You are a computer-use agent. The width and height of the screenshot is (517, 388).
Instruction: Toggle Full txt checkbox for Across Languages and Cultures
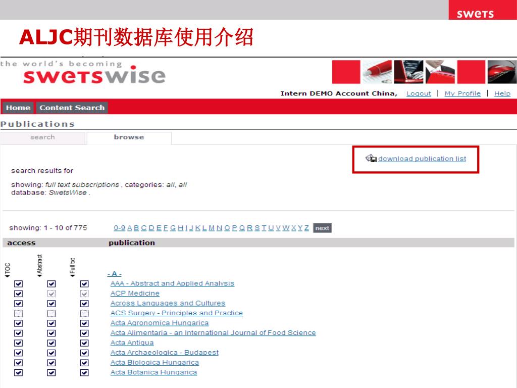tap(84, 304)
